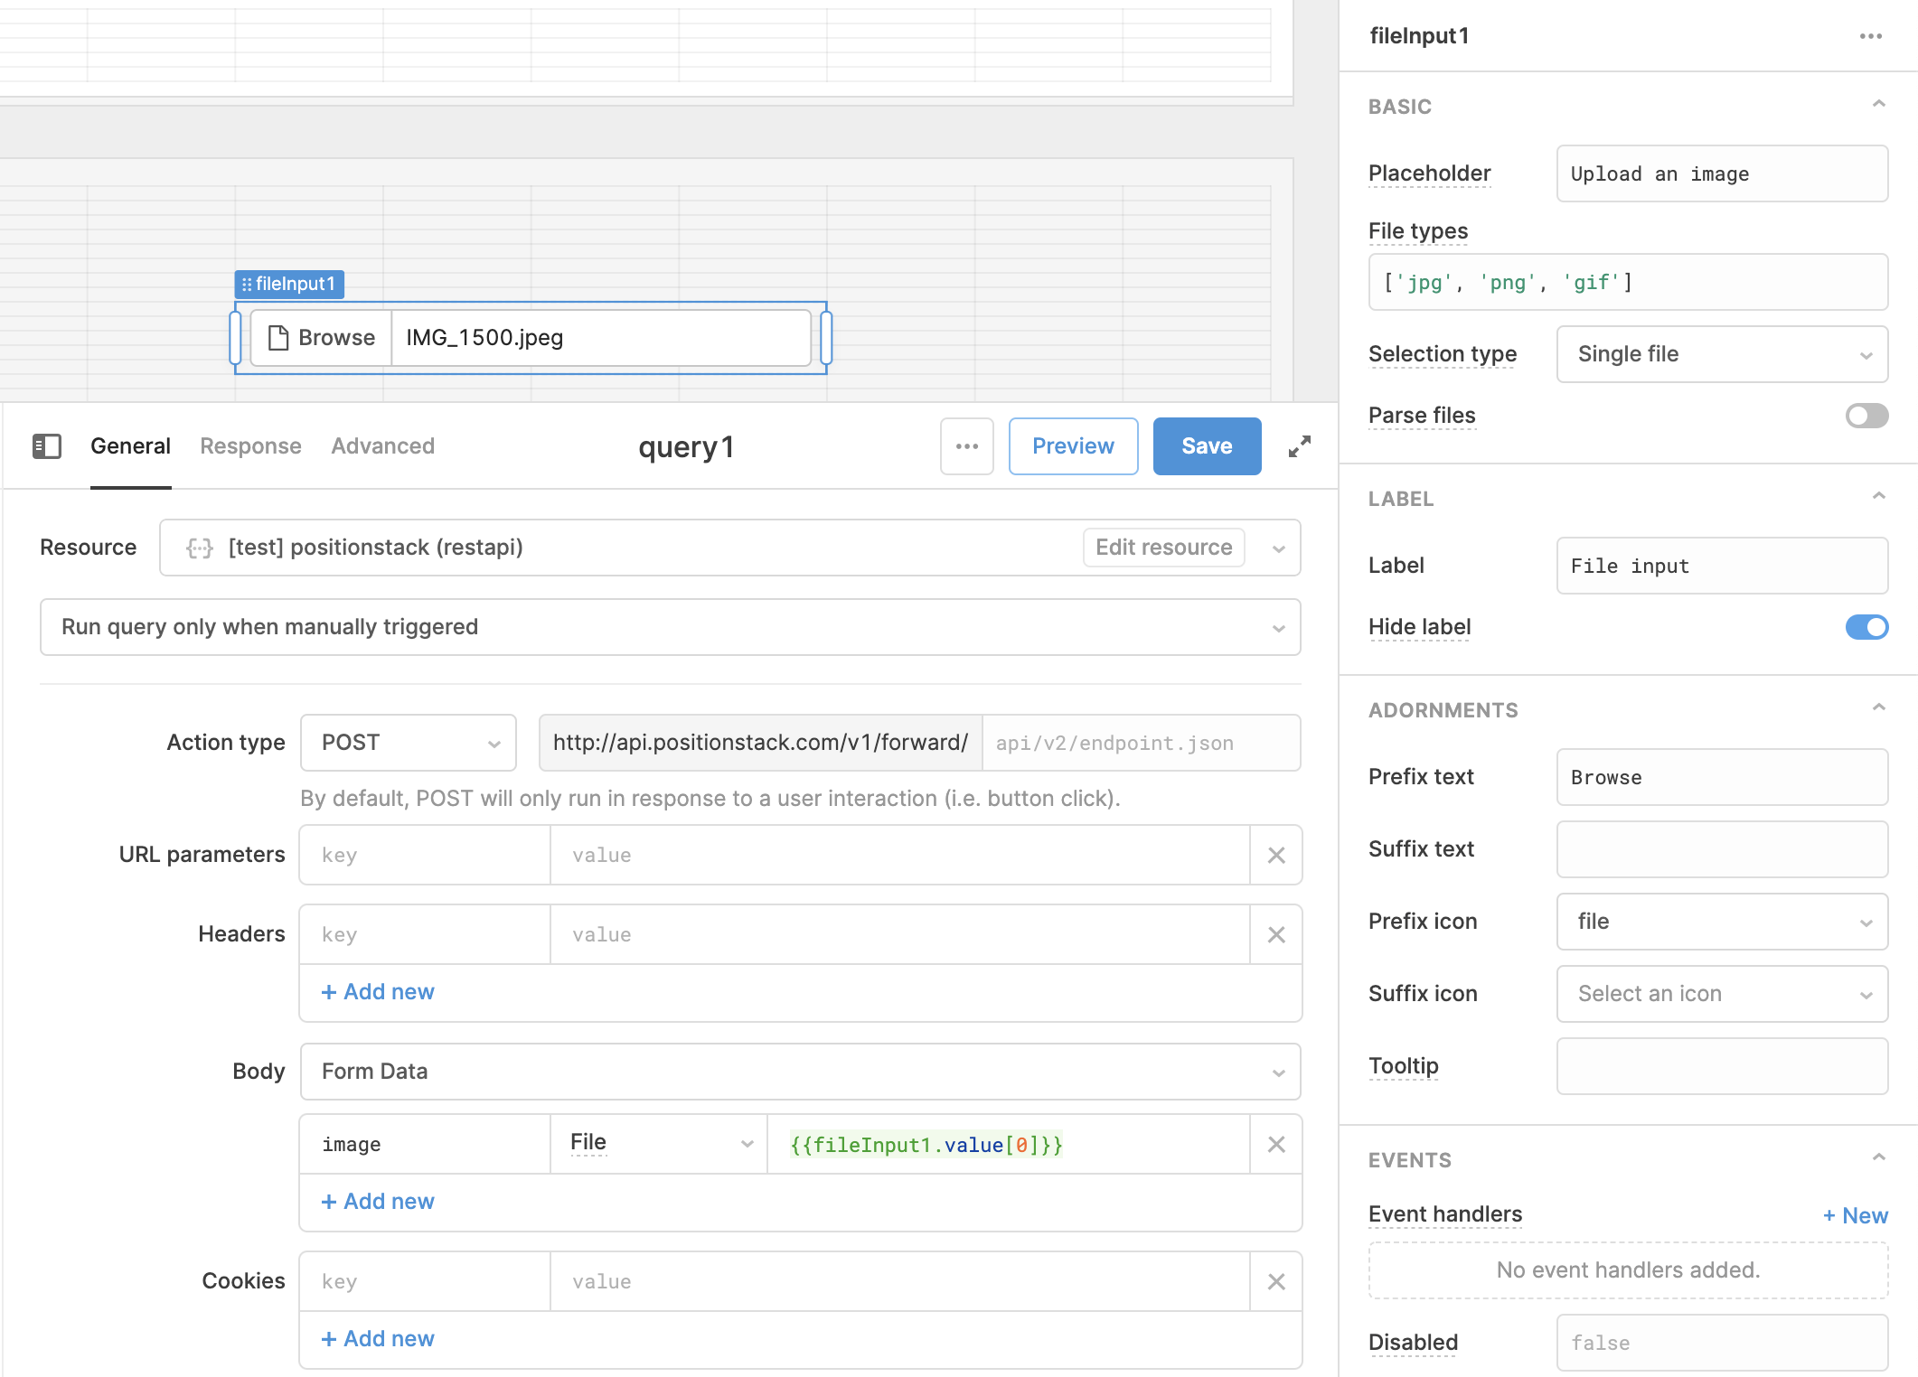Image resolution: width=1918 pixels, height=1377 pixels.
Task: Click the Suffix text field
Action: tap(1723, 849)
